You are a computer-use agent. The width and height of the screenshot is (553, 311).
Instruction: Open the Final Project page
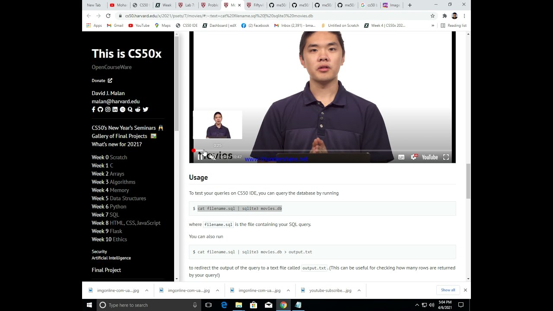[106, 270]
